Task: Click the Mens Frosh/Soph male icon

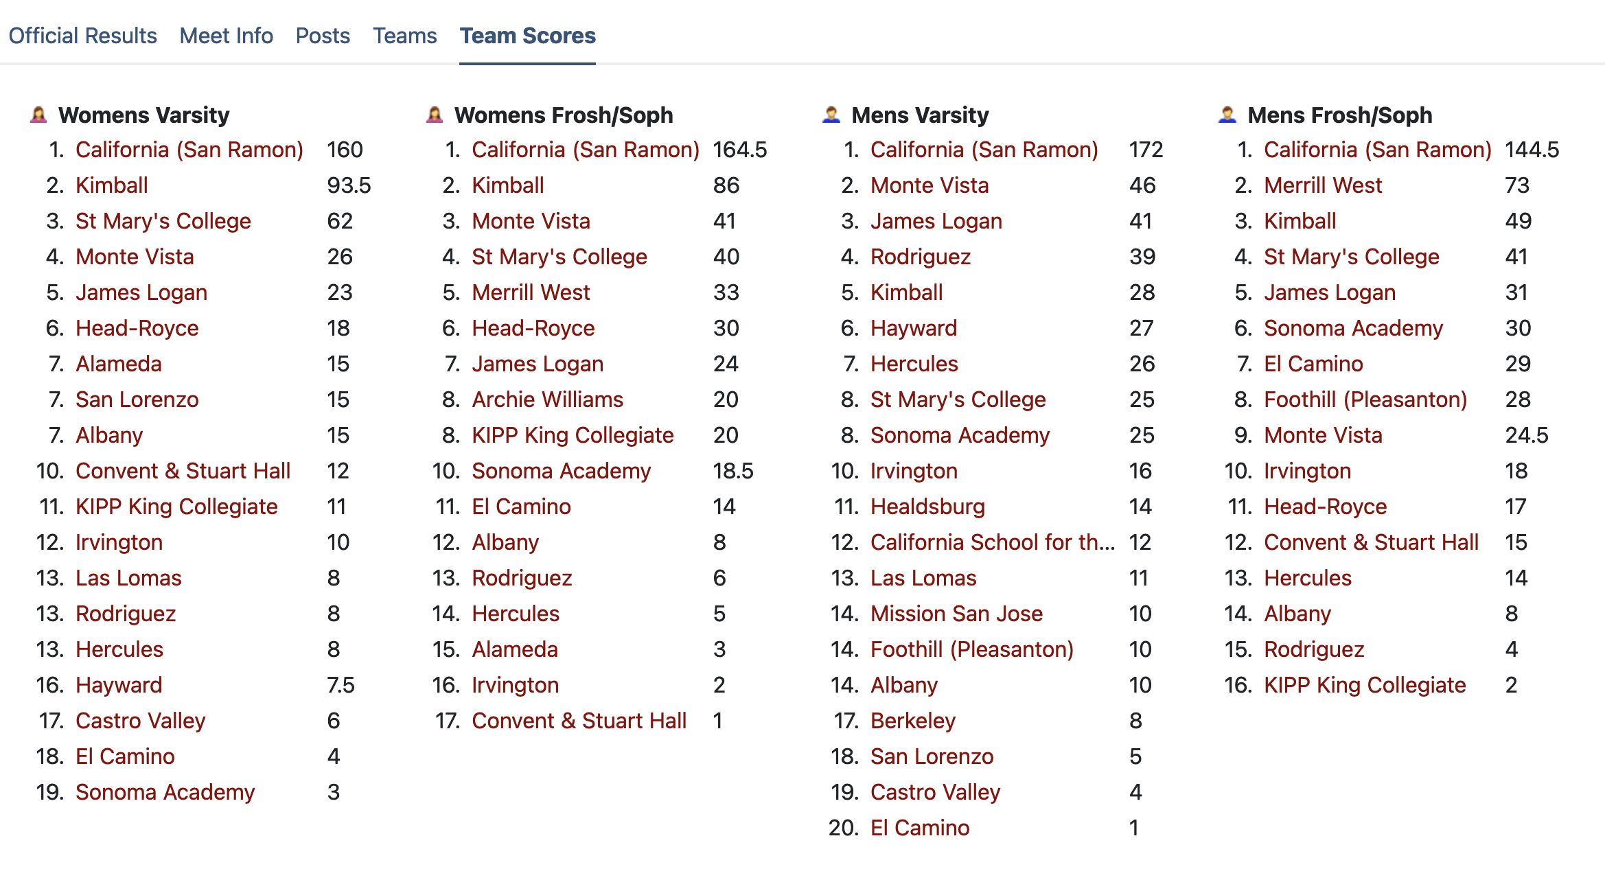Action: pos(1227,115)
